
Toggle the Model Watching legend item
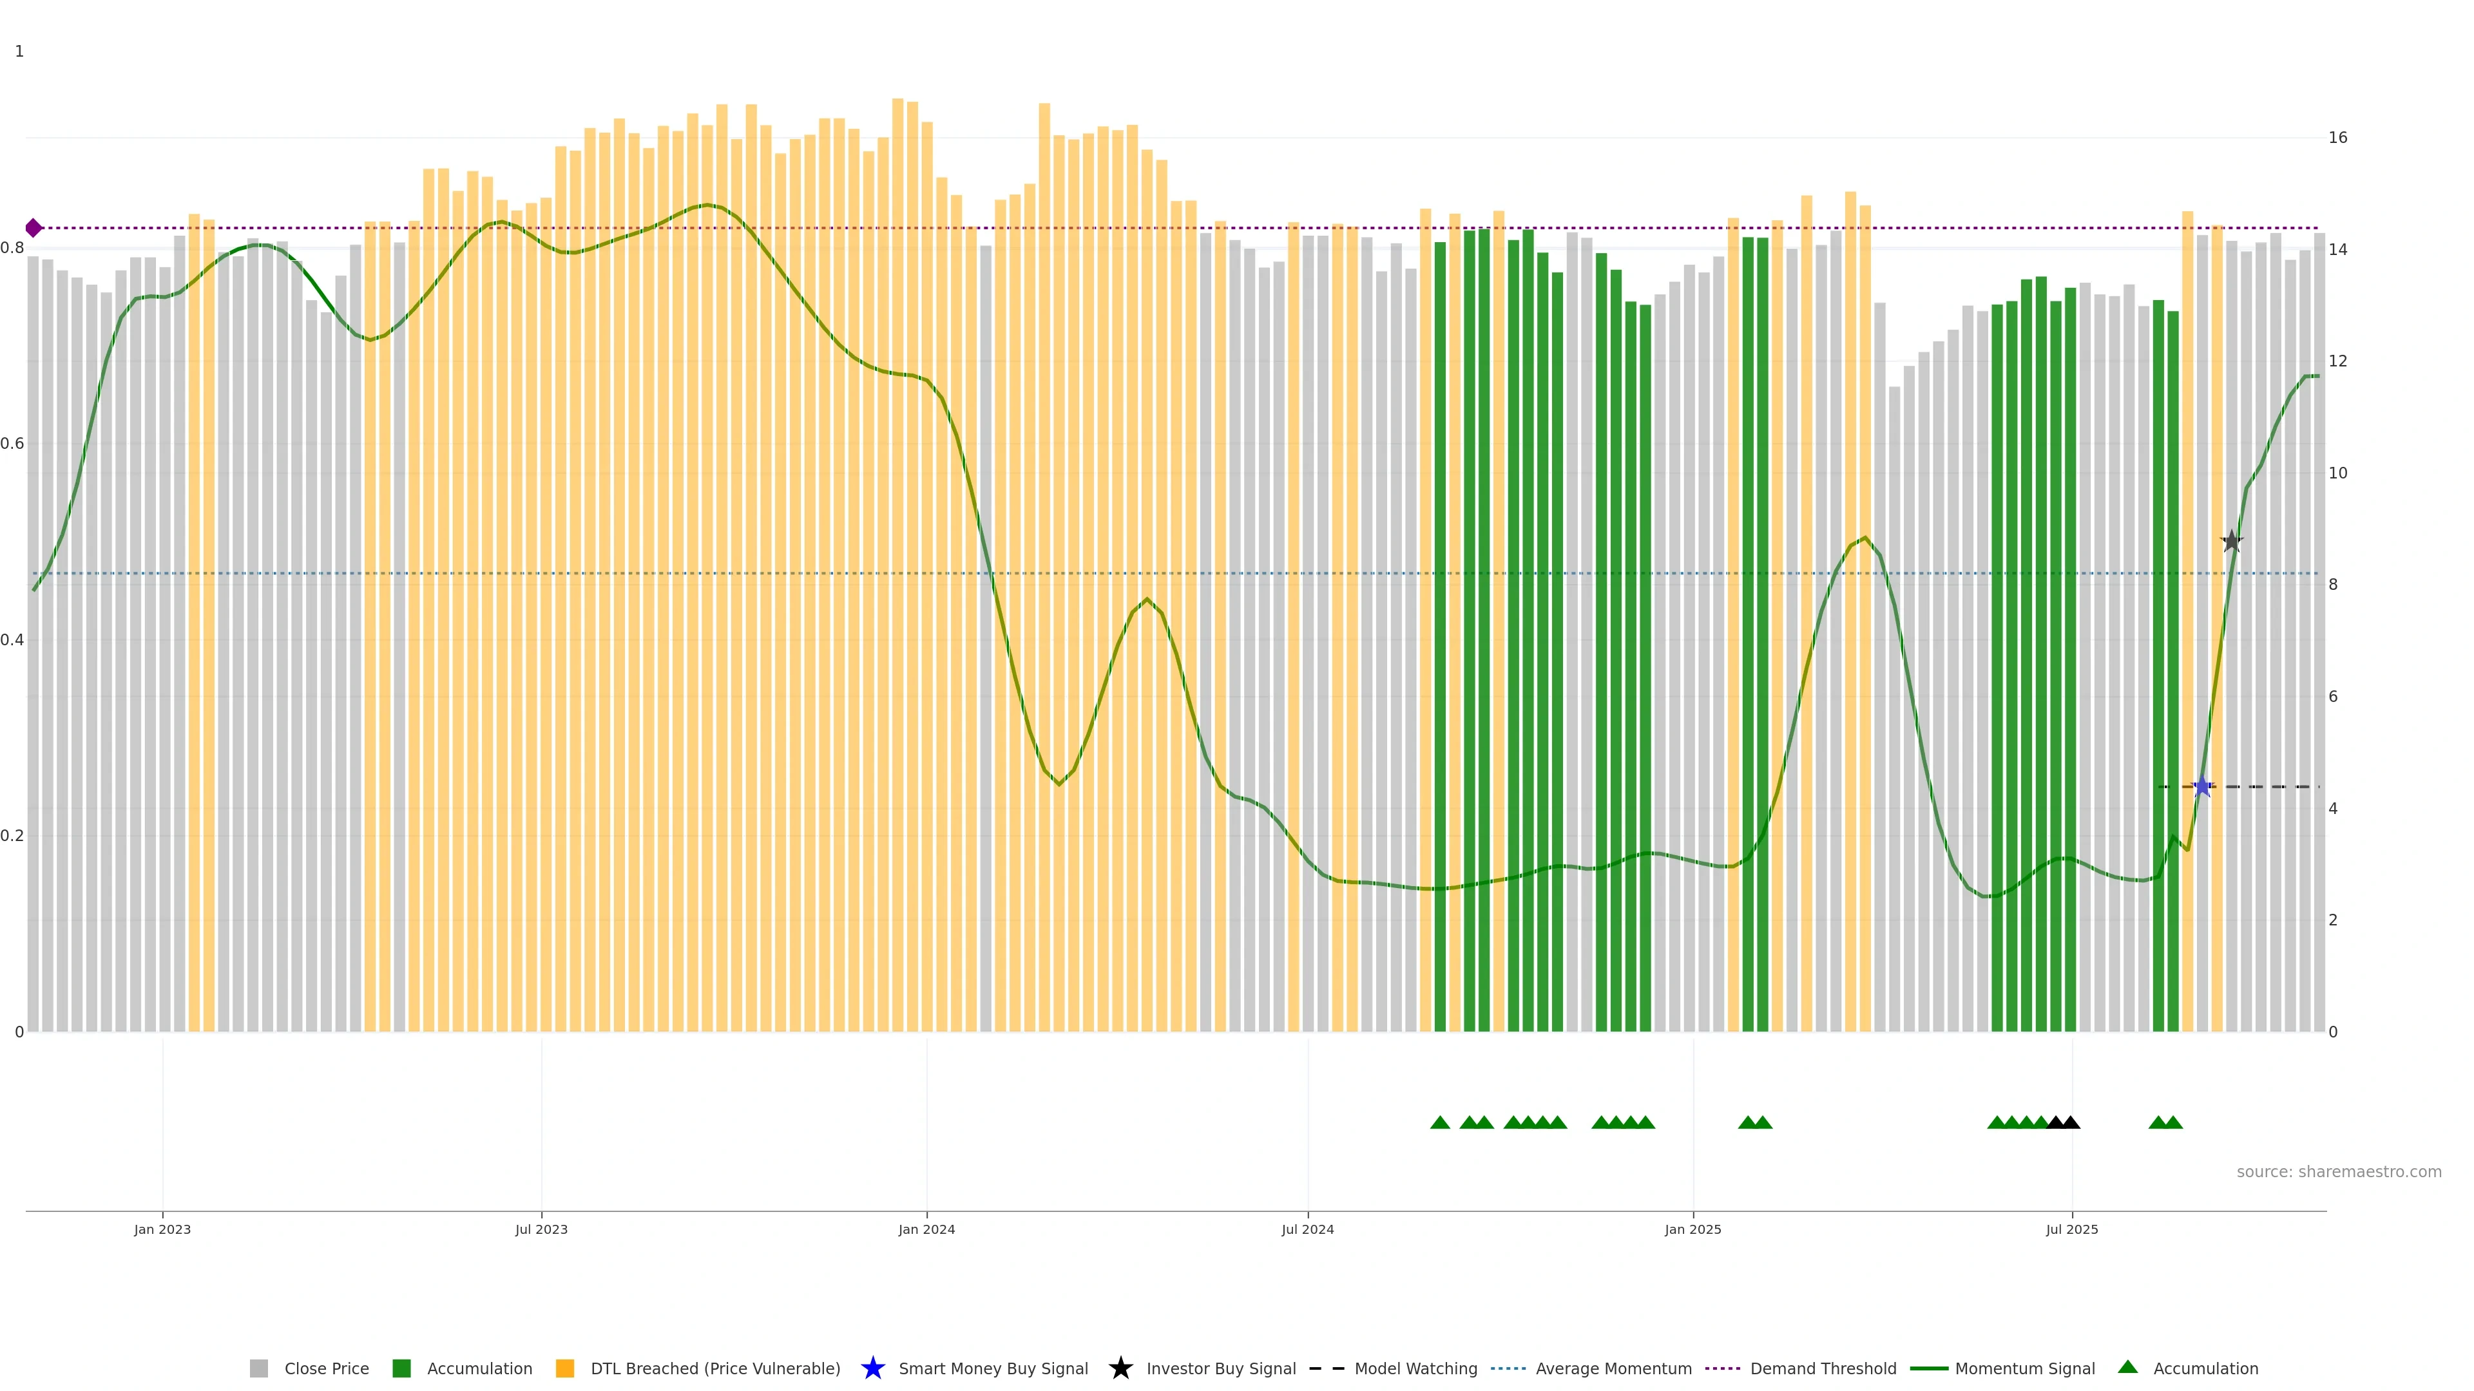(1415, 1368)
